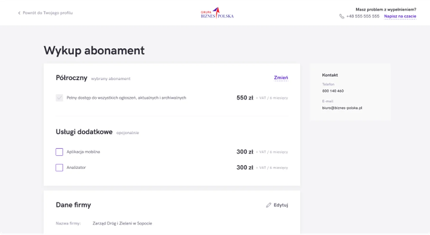
Task: Open the Napisz na czacie link
Action: (x=400, y=16)
